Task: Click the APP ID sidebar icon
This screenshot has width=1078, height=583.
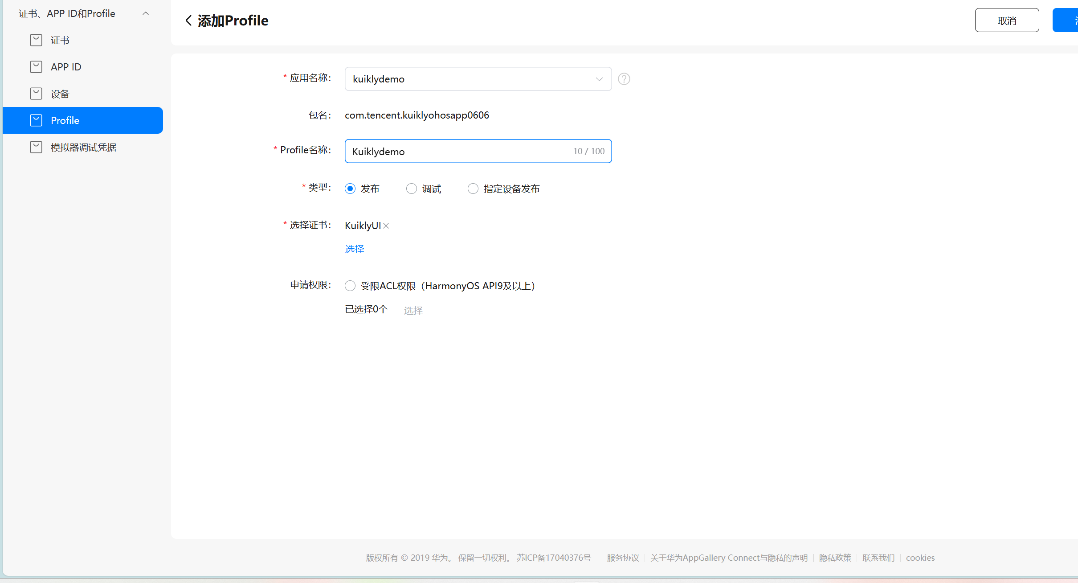Action: click(x=36, y=67)
